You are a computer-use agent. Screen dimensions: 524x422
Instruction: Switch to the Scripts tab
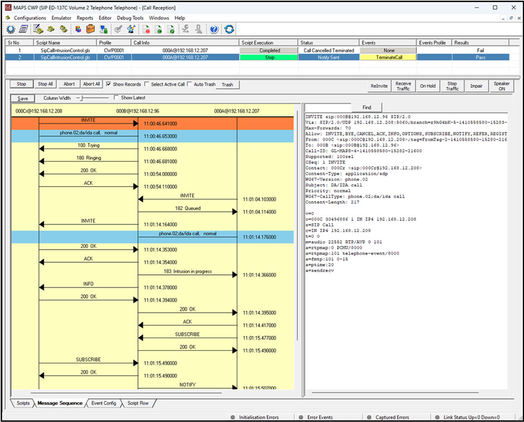23,403
